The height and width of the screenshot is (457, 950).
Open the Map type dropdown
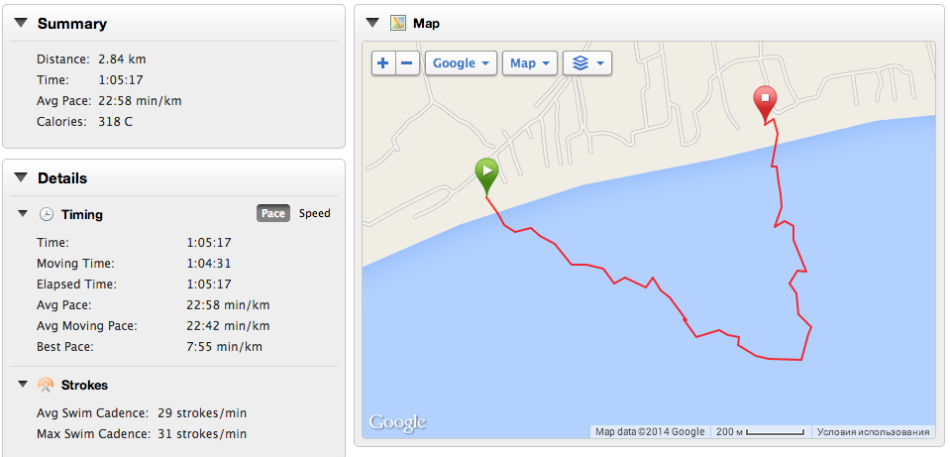[530, 63]
